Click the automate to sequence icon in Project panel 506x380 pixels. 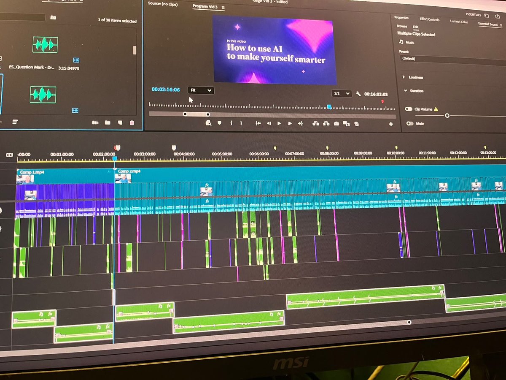click(x=95, y=122)
